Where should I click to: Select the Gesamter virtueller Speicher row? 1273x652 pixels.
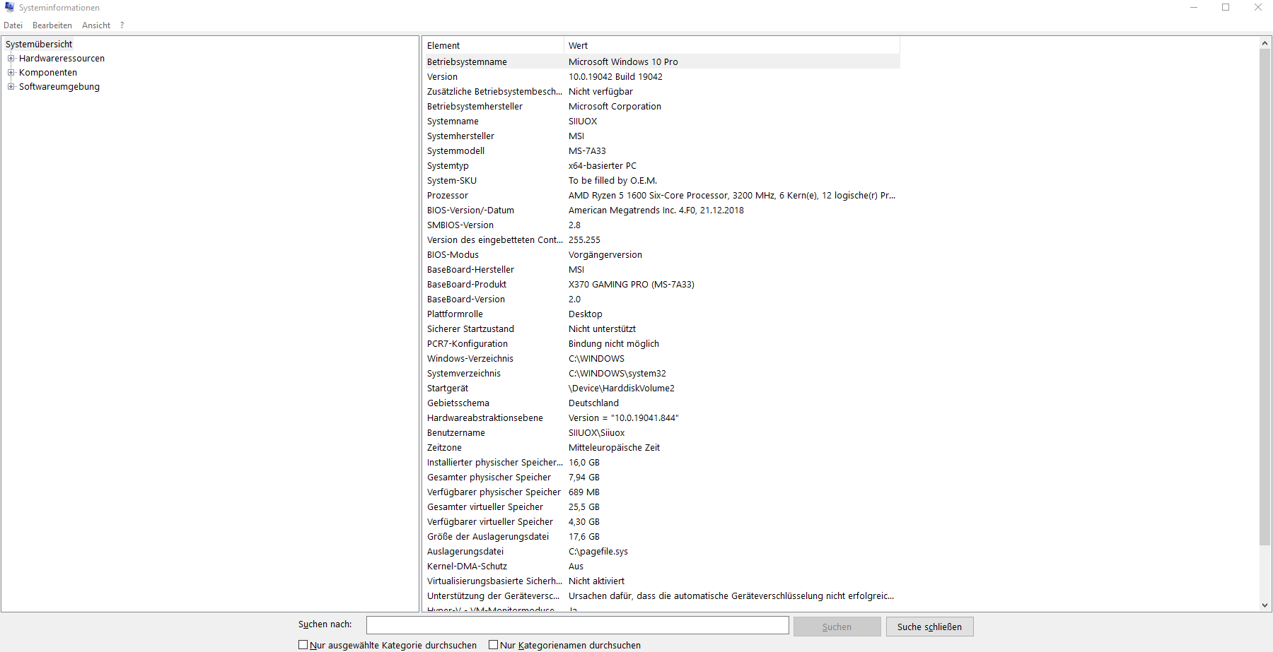click(661, 507)
